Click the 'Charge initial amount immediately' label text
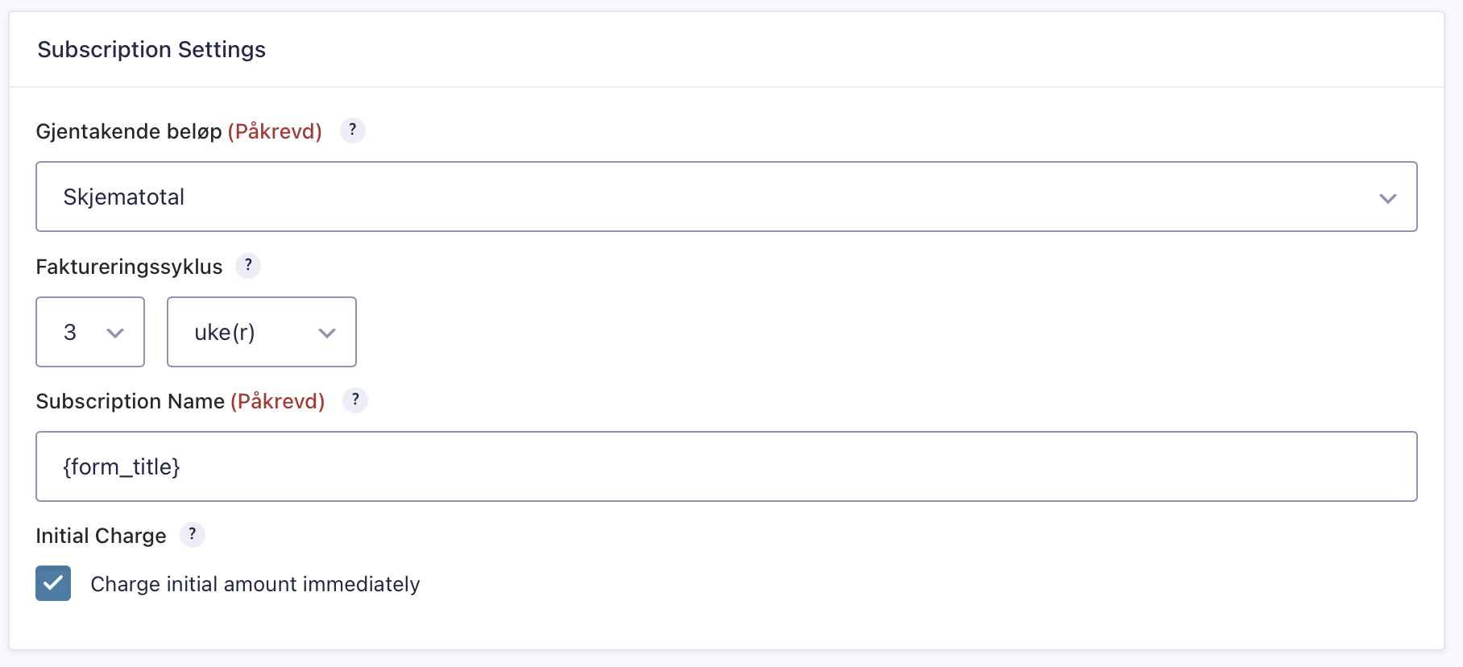 (255, 584)
